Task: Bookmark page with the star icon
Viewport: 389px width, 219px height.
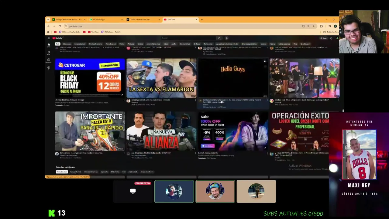Action: (313, 26)
